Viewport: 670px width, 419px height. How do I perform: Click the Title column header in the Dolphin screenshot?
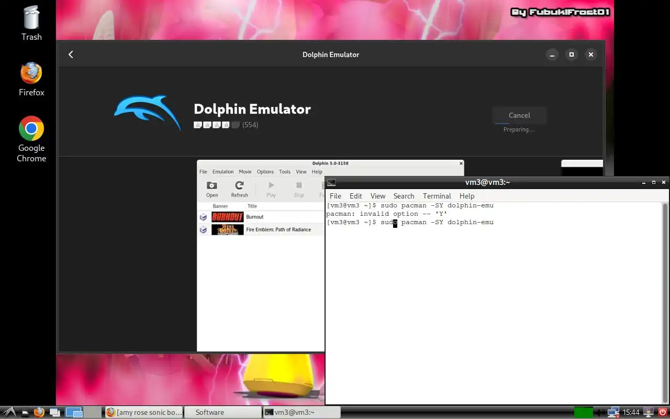tap(252, 206)
